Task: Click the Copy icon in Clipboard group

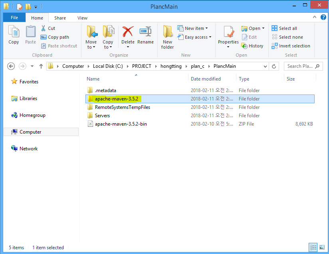Action: pos(14,33)
